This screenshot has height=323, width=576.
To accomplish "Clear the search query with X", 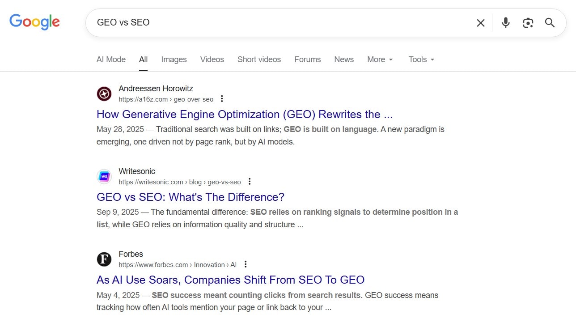I will point(481,23).
